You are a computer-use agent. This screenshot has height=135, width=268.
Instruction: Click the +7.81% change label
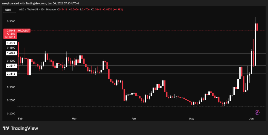coord(11,34)
